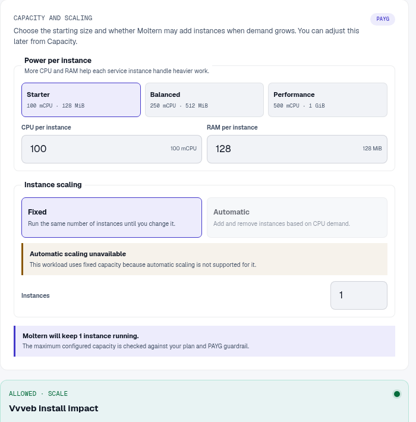Change the Instances count field

click(359, 295)
